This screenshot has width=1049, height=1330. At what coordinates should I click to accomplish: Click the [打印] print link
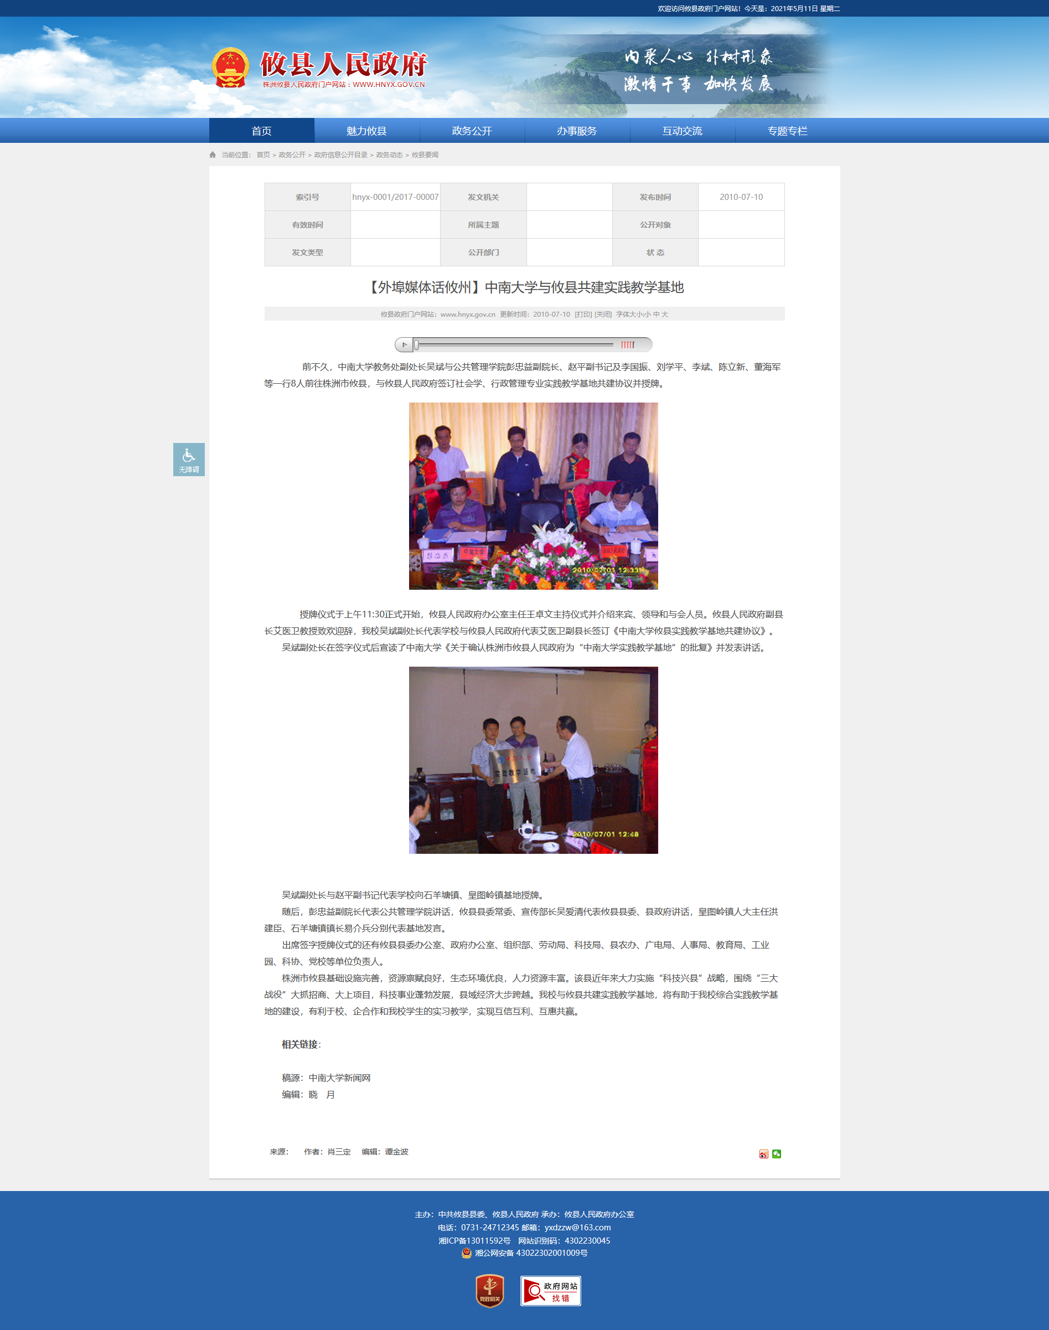pos(583,314)
